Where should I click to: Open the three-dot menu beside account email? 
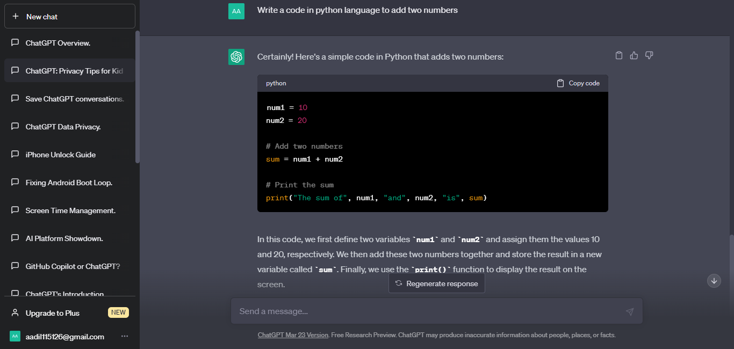125,337
